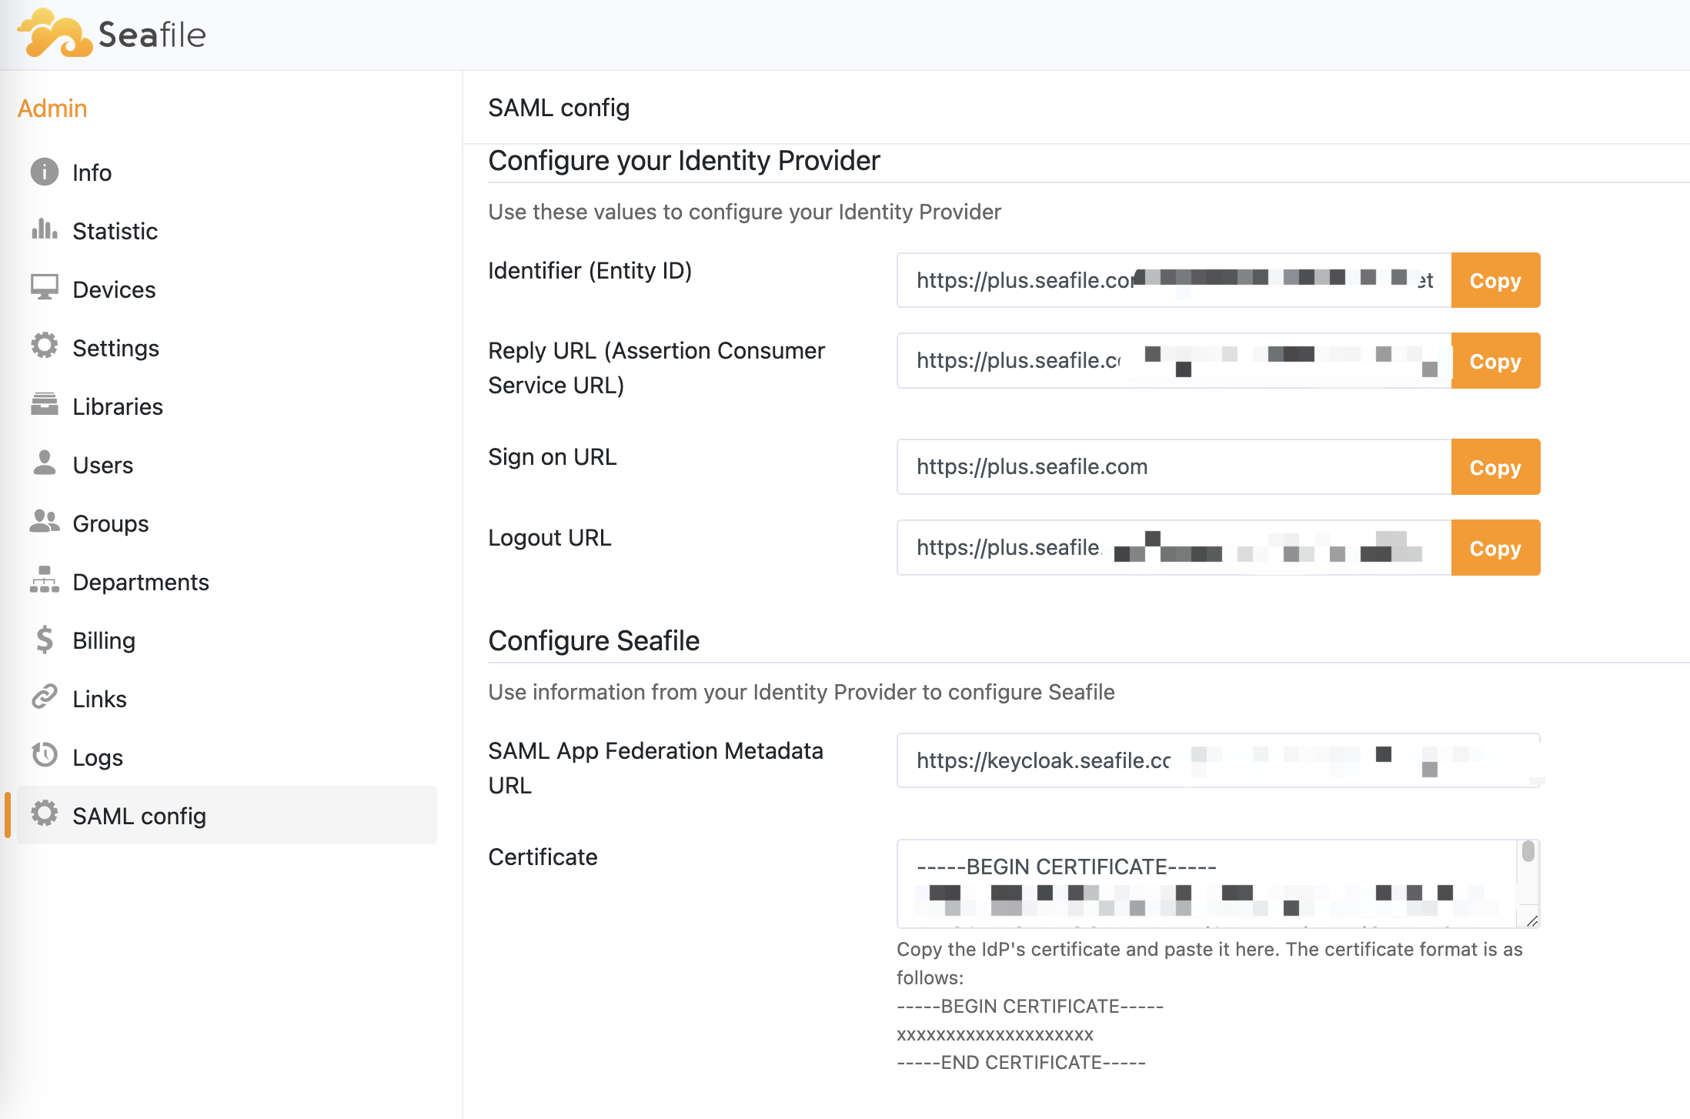Open the Billing page
Viewport: 1690px width, 1119px height.
tap(227, 640)
